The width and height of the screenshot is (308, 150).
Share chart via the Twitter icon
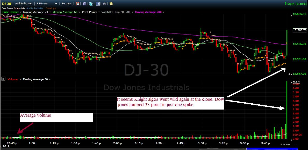tap(91, 3)
